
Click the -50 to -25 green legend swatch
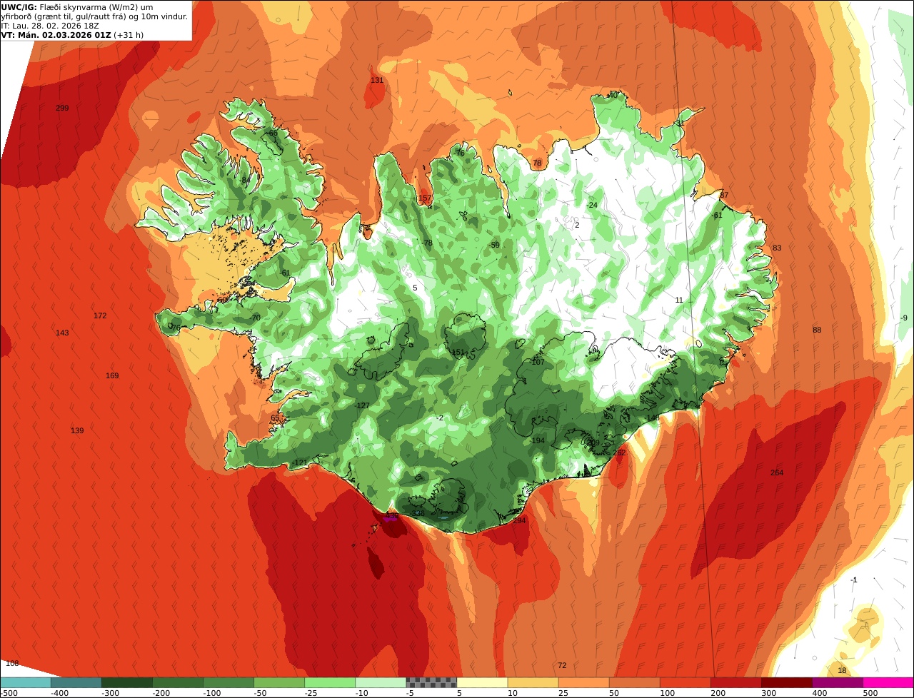279,682
